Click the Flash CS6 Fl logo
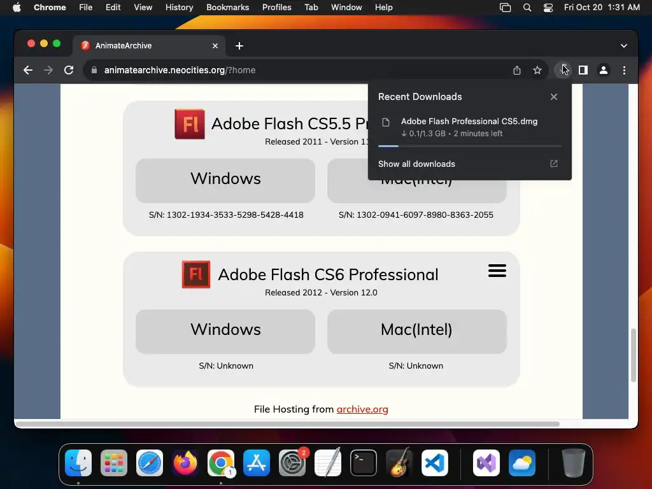The image size is (652, 489). pos(196,274)
